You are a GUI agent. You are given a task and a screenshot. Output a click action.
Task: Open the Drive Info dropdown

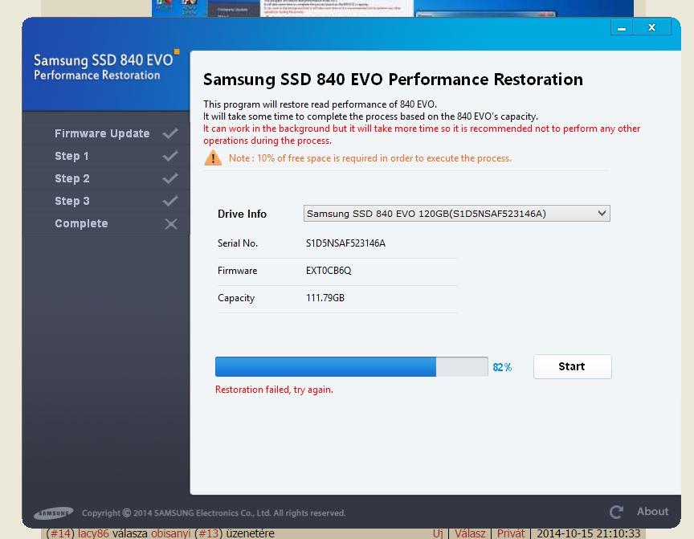(457, 214)
